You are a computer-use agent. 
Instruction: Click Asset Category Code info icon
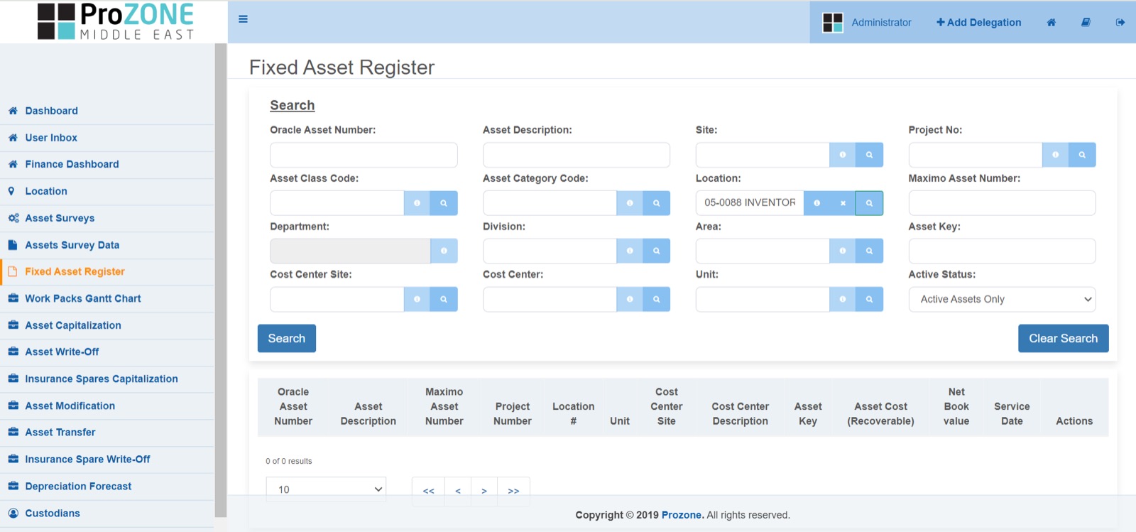630,203
